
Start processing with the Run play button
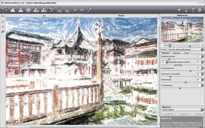[x=179, y=10]
